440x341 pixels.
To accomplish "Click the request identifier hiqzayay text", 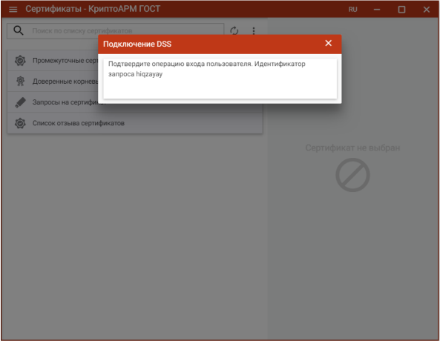I will (149, 74).
